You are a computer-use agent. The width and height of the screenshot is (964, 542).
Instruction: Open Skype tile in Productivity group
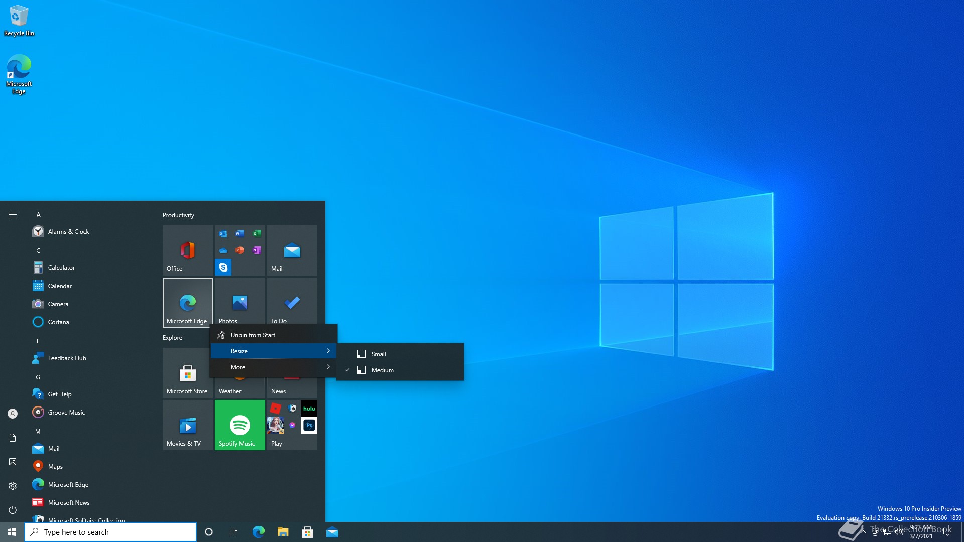(x=223, y=267)
